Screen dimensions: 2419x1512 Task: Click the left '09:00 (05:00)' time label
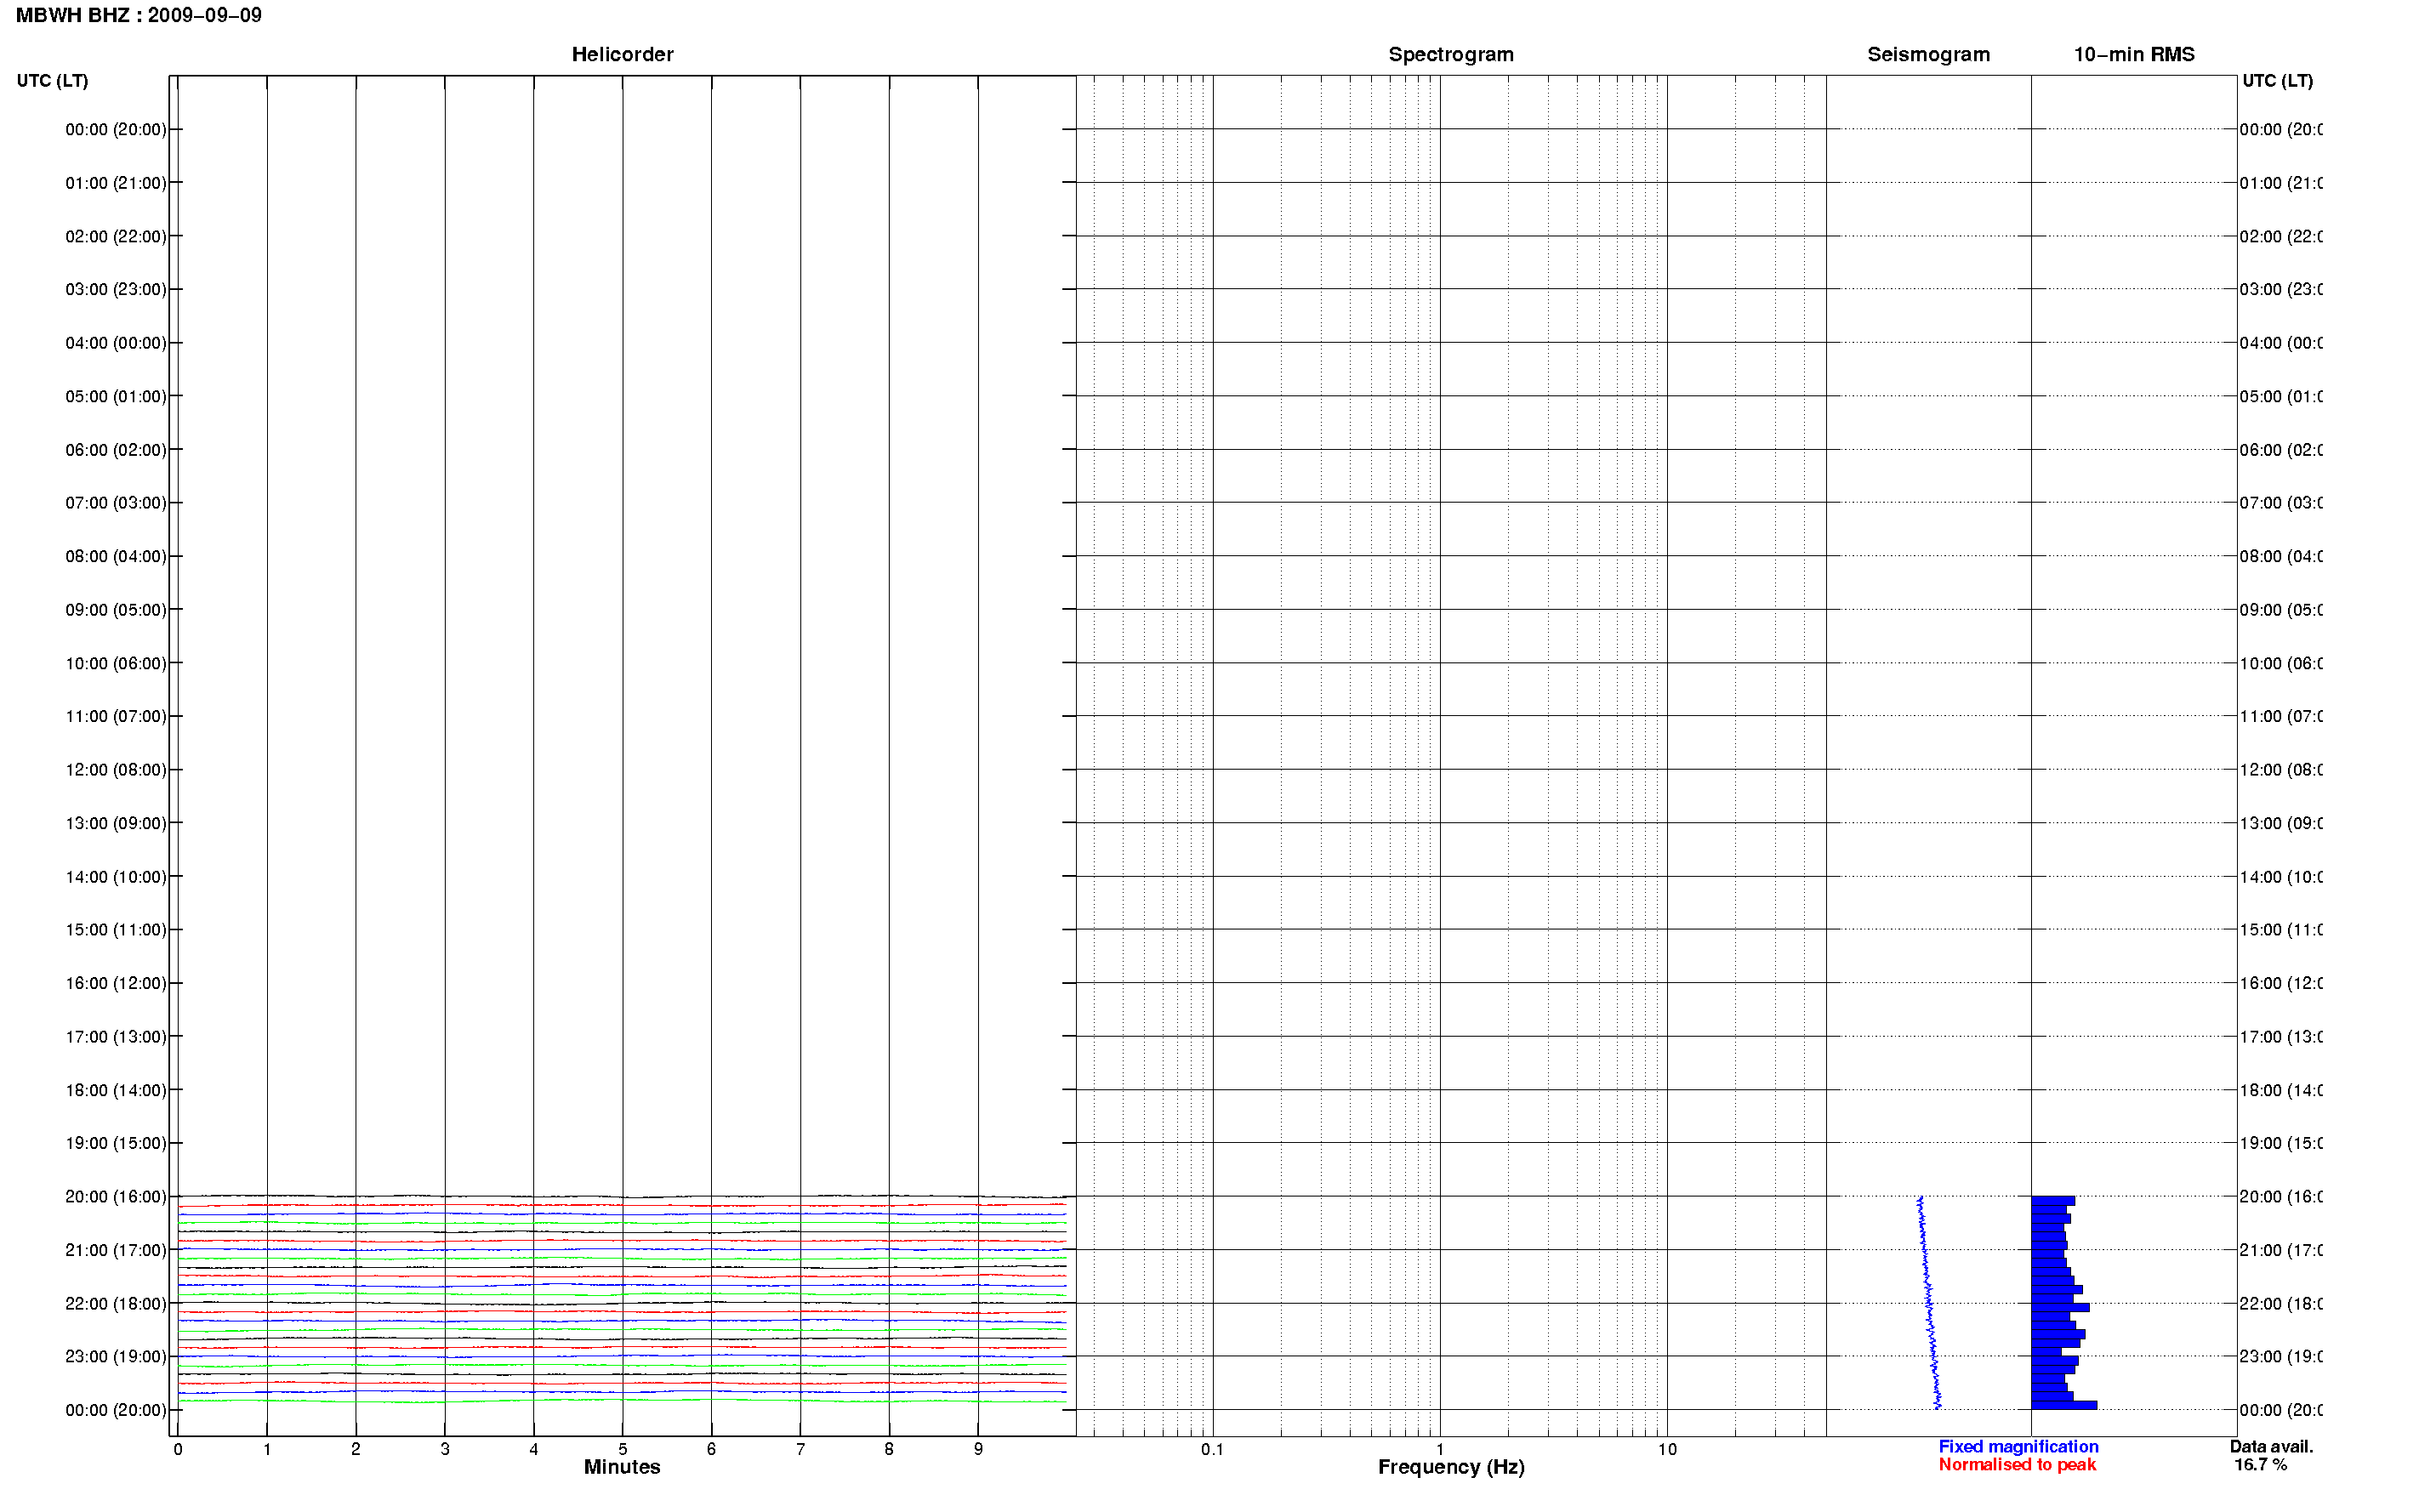(x=116, y=610)
